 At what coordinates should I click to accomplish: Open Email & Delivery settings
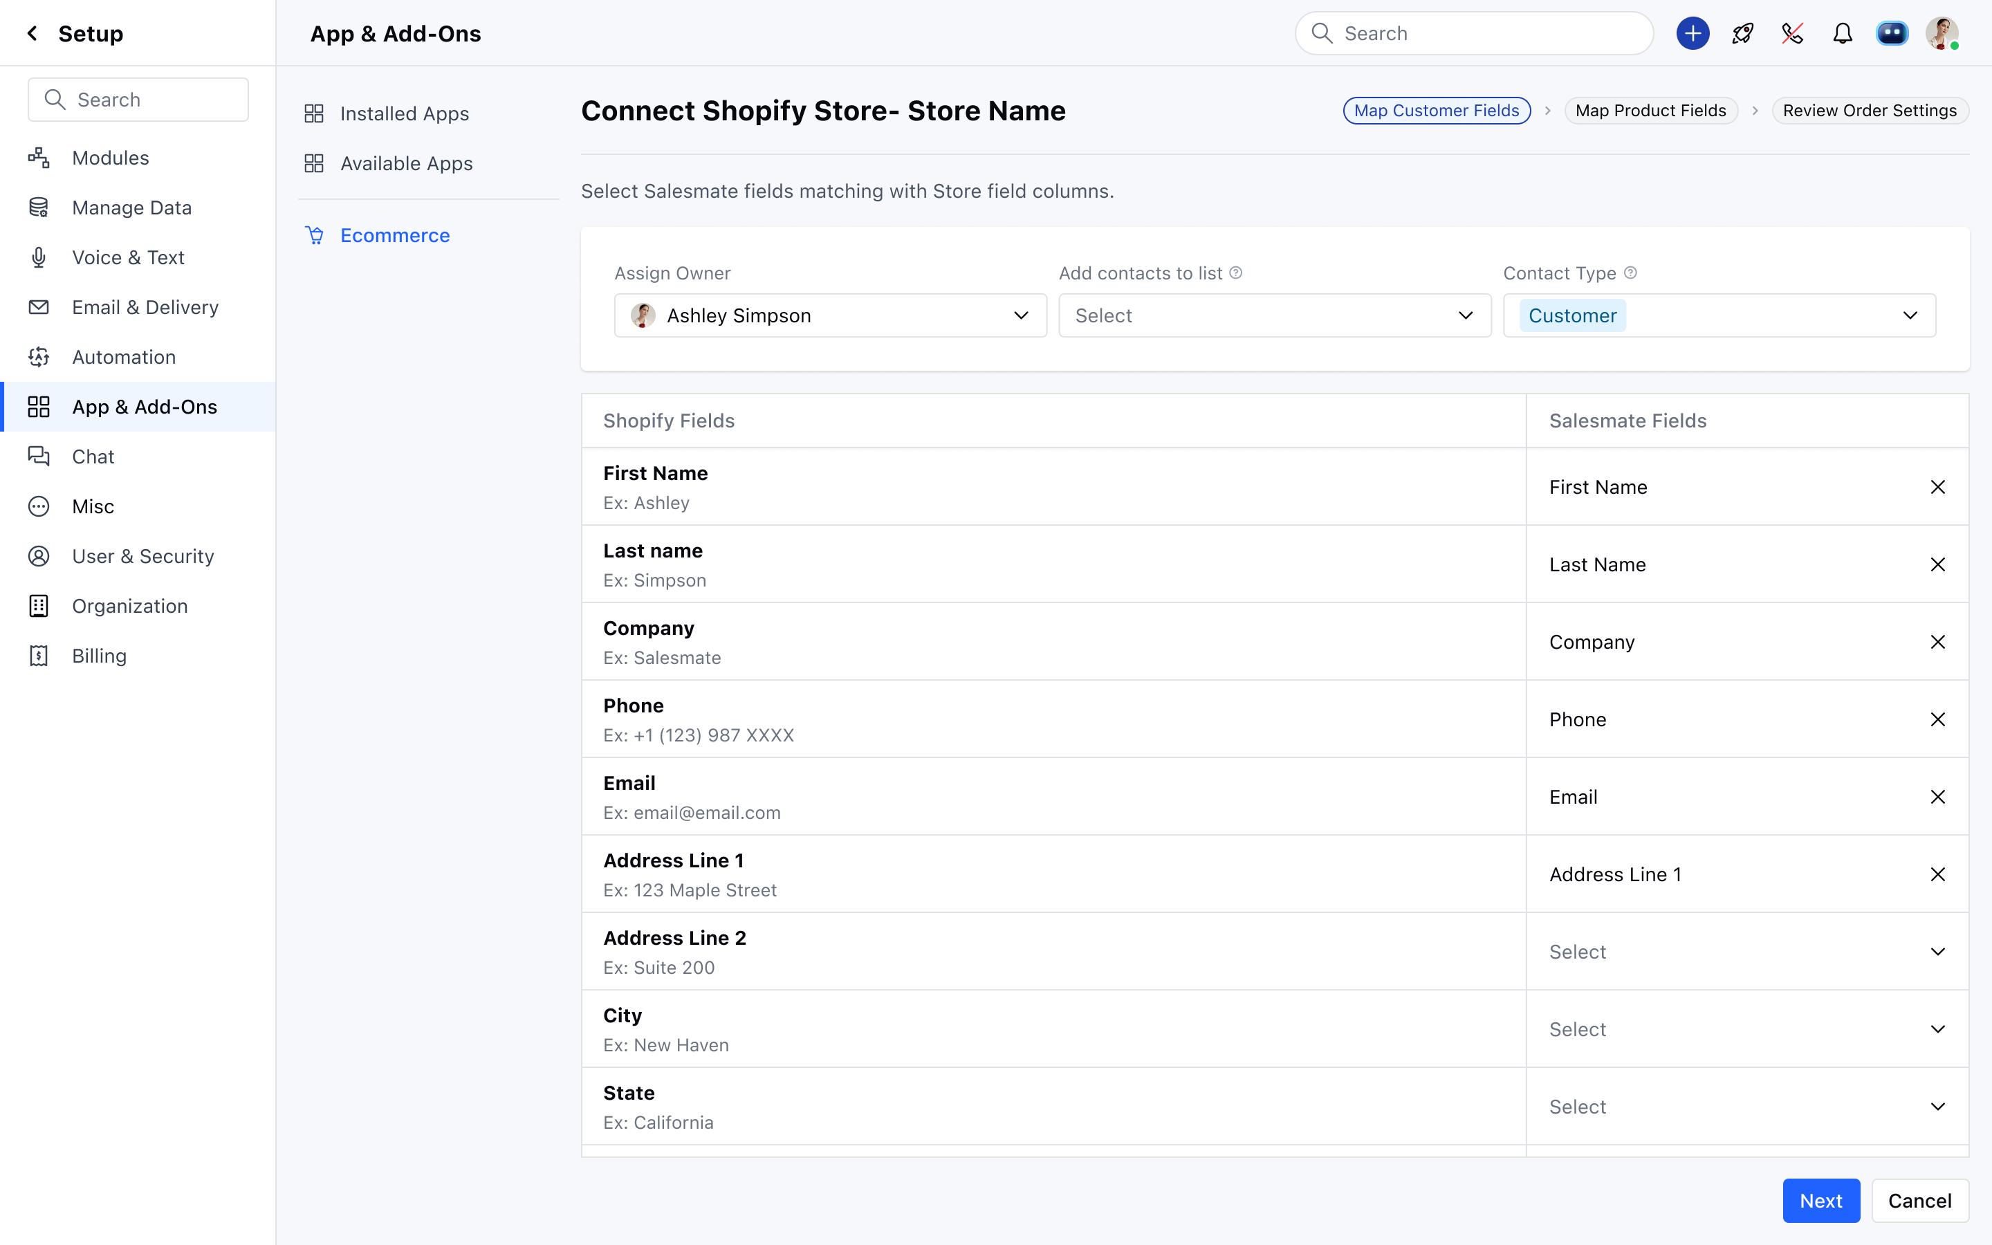coord(138,307)
